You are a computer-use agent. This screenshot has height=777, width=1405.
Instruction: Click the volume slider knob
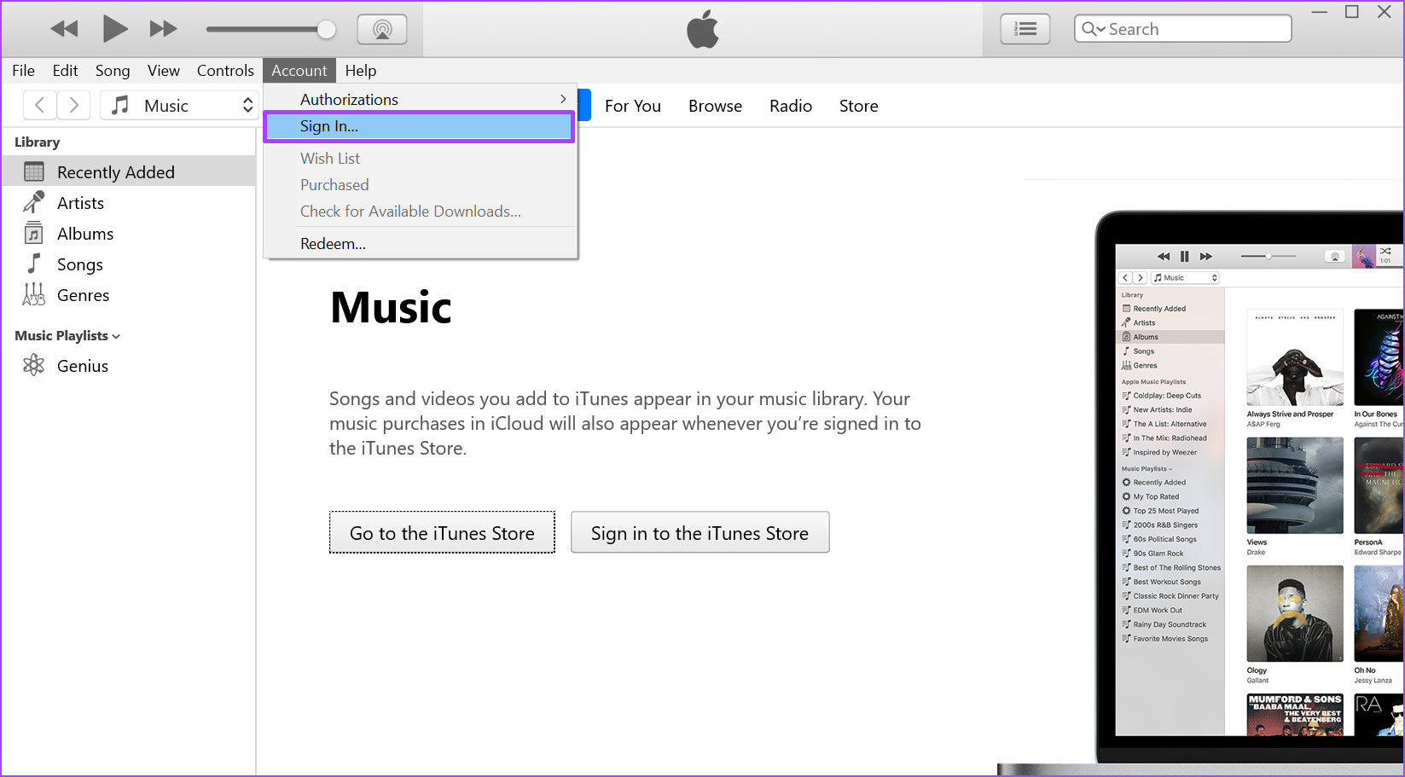[326, 30]
